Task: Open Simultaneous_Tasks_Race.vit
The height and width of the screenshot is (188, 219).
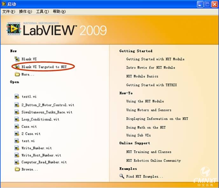Action: (x=47, y=112)
